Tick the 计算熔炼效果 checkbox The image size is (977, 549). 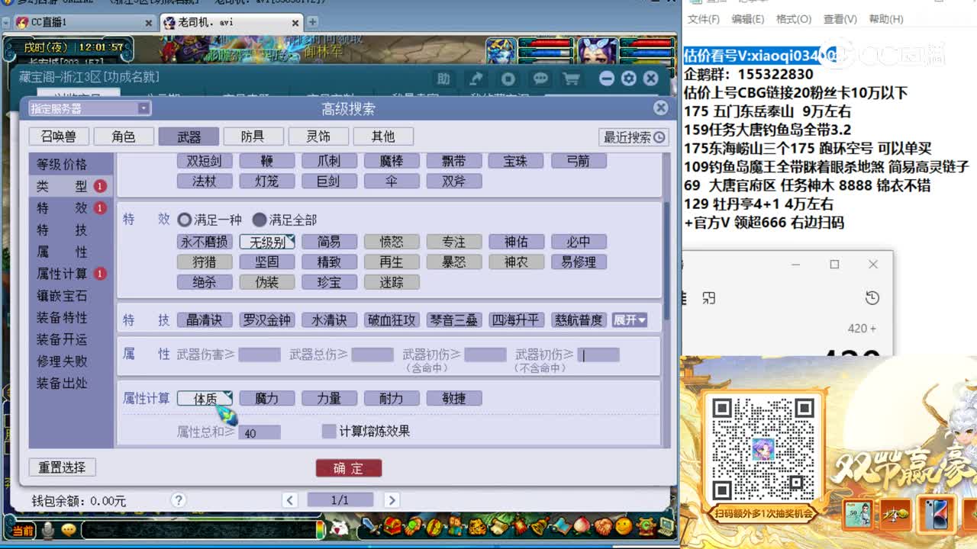coord(329,432)
